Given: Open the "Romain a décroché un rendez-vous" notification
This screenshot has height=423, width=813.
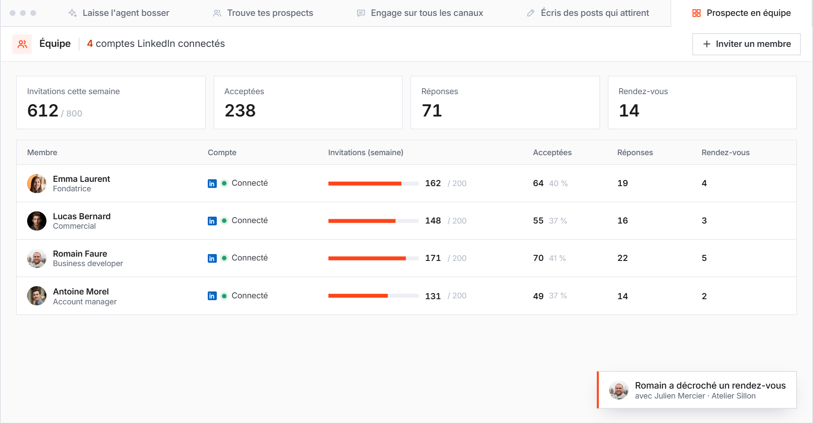Looking at the screenshot, I should (697, 390).
